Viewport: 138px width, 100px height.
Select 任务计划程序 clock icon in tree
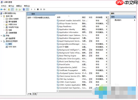7,19
